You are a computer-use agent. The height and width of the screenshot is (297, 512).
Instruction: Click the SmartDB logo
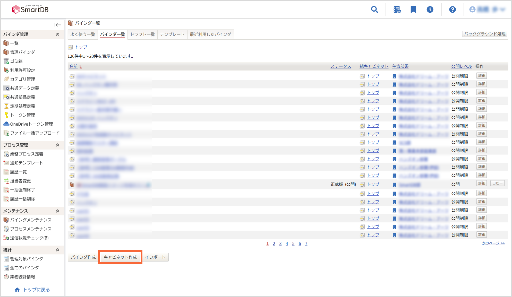30,10
